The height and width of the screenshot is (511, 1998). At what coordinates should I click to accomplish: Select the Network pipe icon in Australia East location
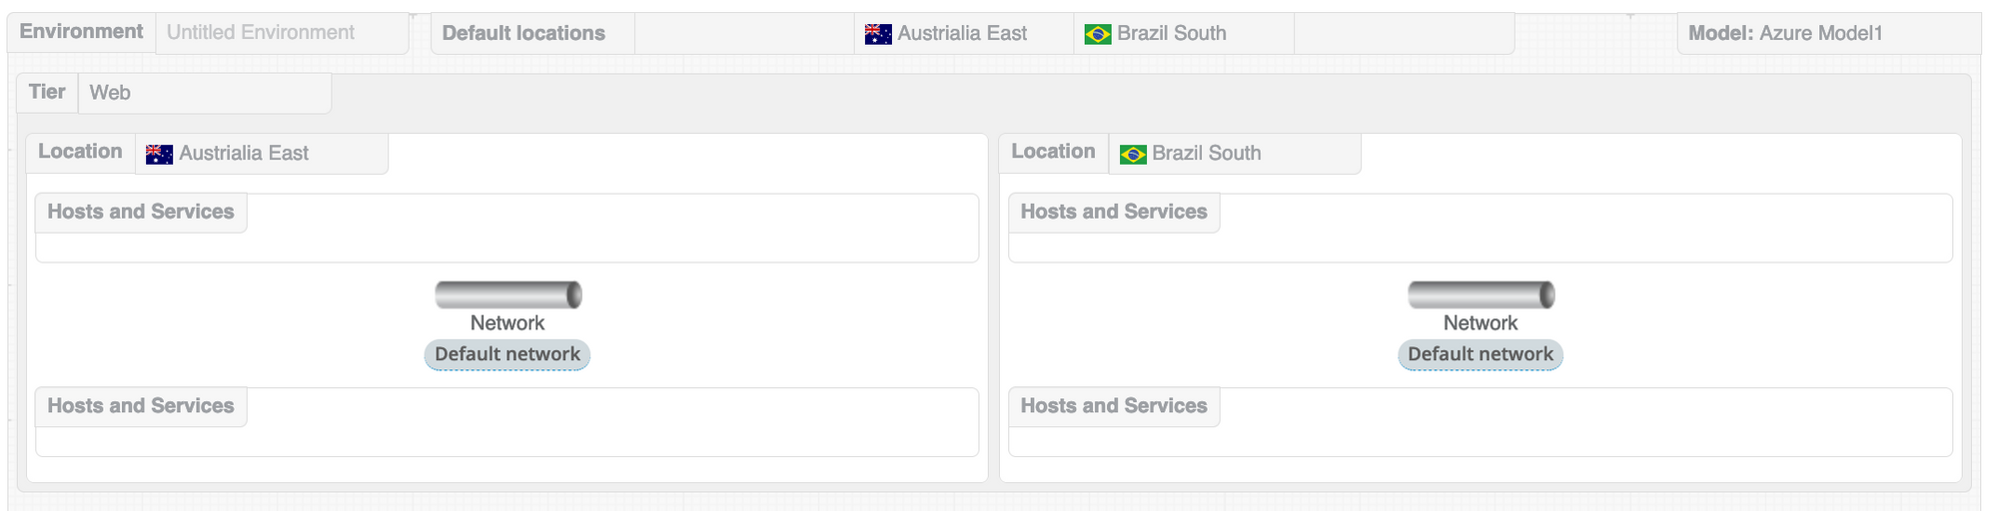tap(508, 294)
